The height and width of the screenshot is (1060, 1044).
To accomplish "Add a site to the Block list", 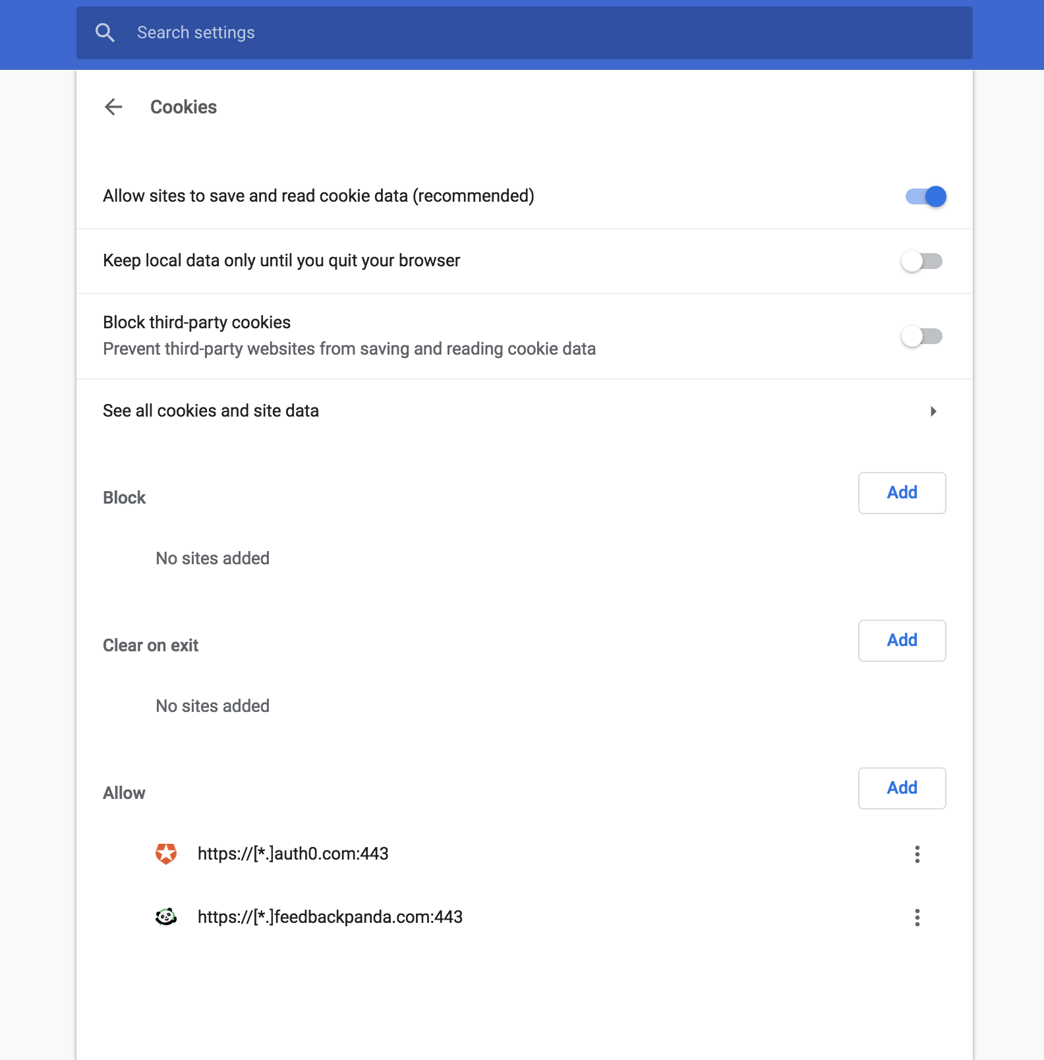I will [x=902, y=493].
